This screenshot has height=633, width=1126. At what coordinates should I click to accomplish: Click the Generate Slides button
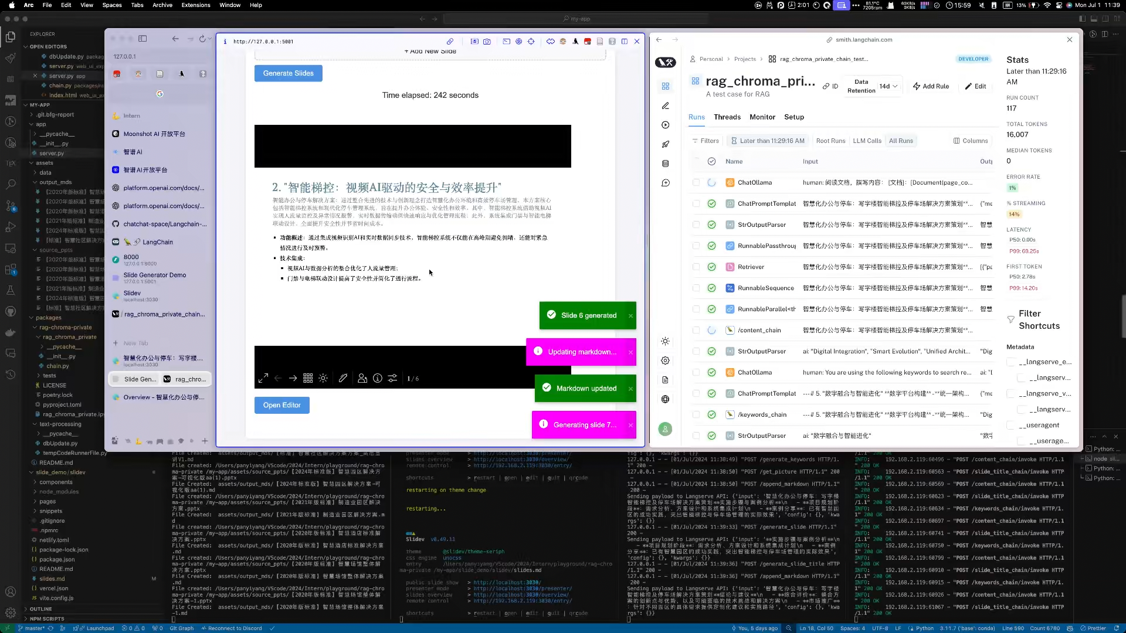(288, 73)
